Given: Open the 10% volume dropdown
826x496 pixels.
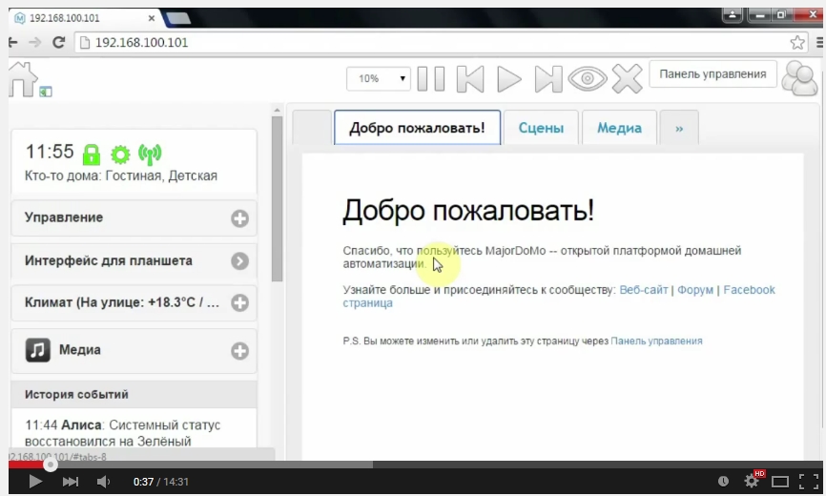Looking at the screenshot, I should [x=379, y=78].
